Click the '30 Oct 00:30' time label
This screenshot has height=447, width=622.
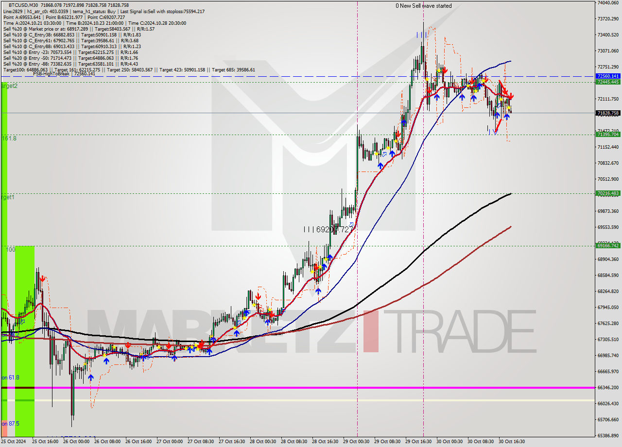[x=449, y=442]
